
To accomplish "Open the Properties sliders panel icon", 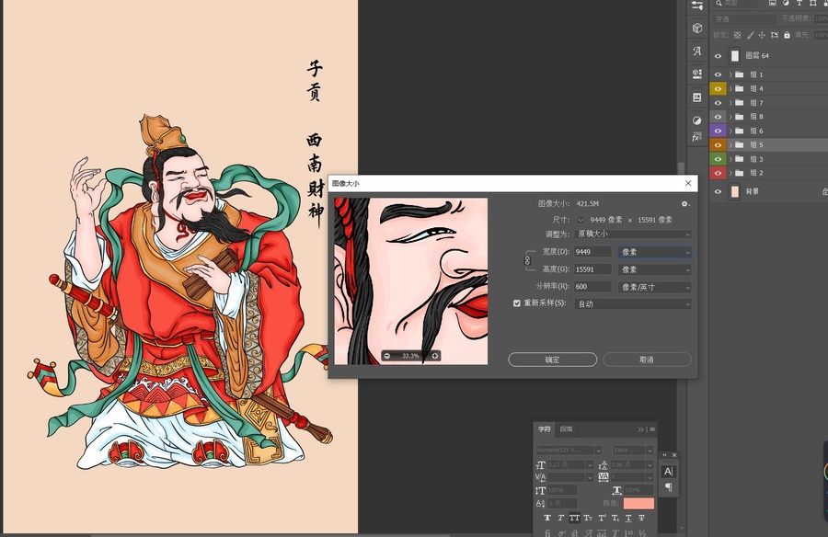I will pos(697,6).
